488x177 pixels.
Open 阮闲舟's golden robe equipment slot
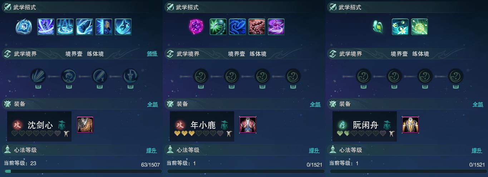[x=410, y=125]
